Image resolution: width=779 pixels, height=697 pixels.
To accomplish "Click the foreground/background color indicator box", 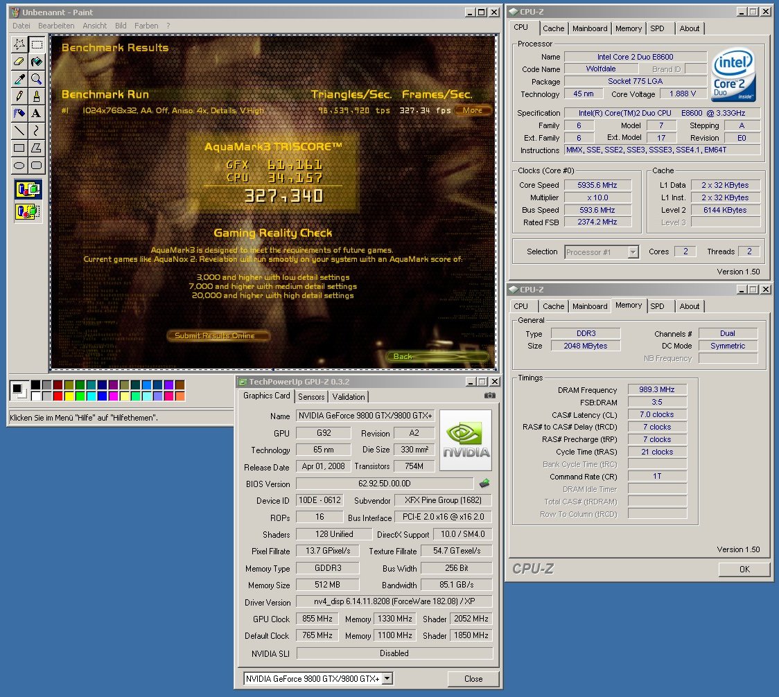I will pyautogui.click(x=19, y=391).
